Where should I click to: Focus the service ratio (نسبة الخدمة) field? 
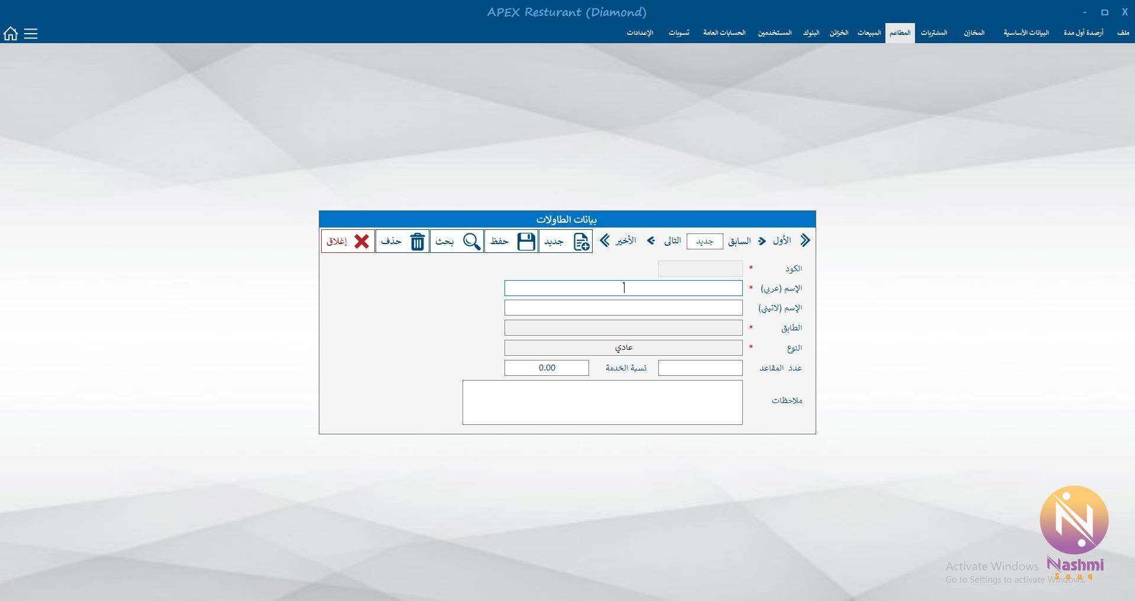tap(547, 368)
